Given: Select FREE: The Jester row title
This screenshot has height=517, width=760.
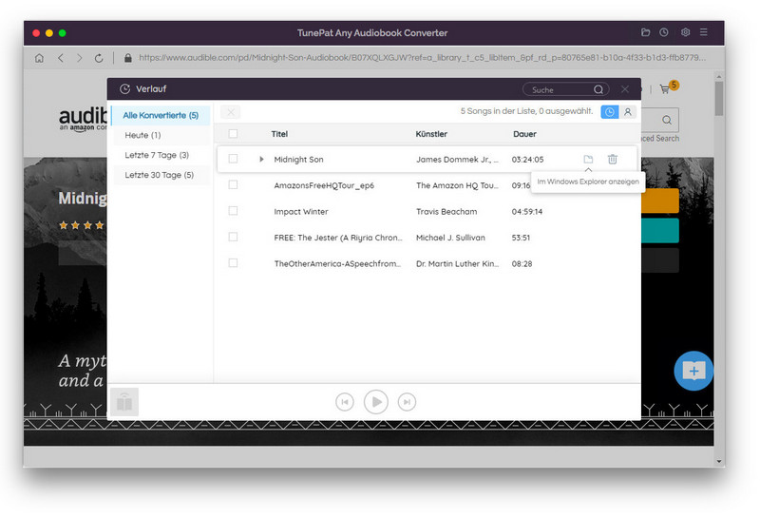Looking at the screenshot, I should click(x=338, y=238).
